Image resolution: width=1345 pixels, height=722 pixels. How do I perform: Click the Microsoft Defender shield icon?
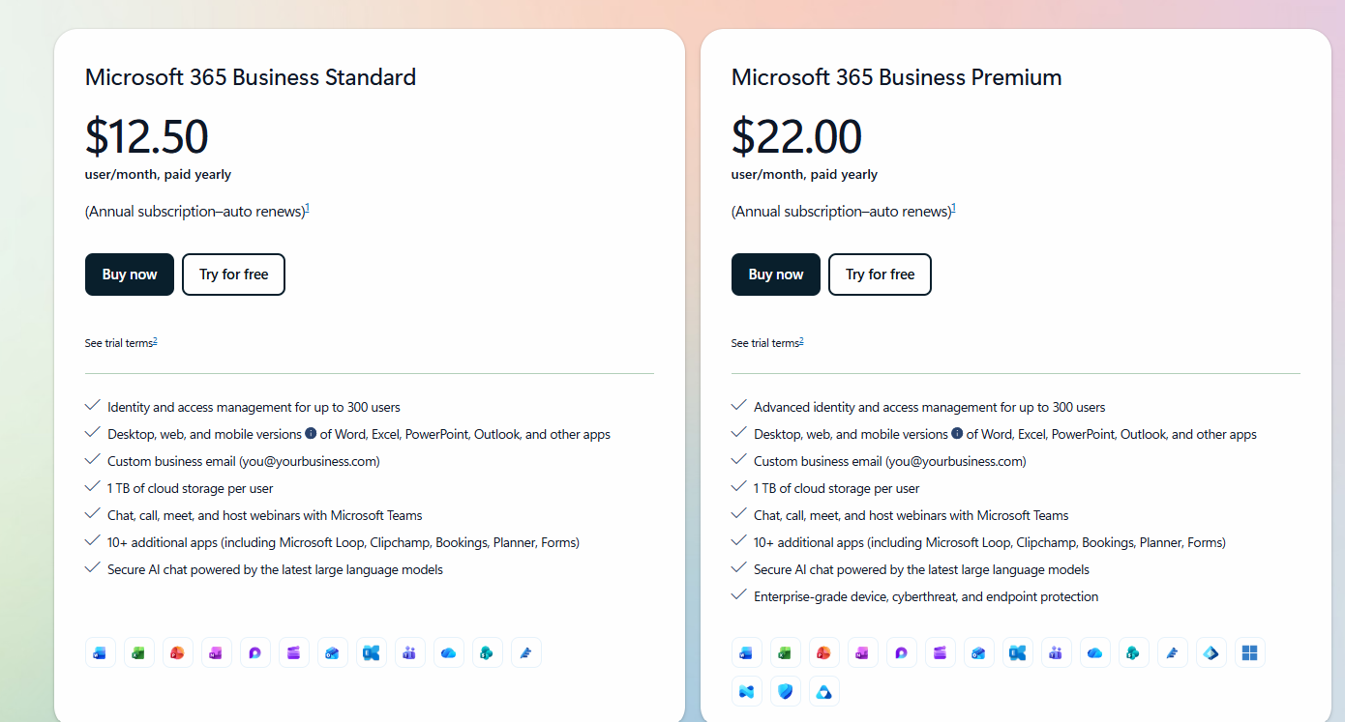pyautogui.click(x=786, y=691)
